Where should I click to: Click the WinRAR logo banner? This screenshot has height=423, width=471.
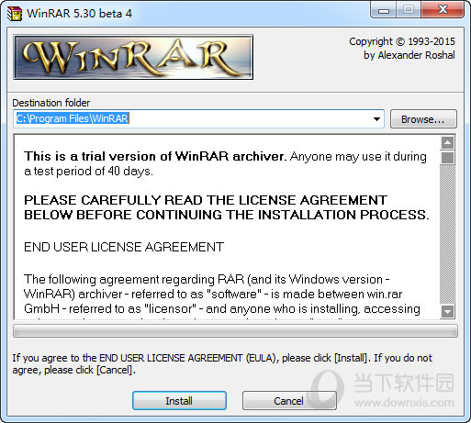133,57
